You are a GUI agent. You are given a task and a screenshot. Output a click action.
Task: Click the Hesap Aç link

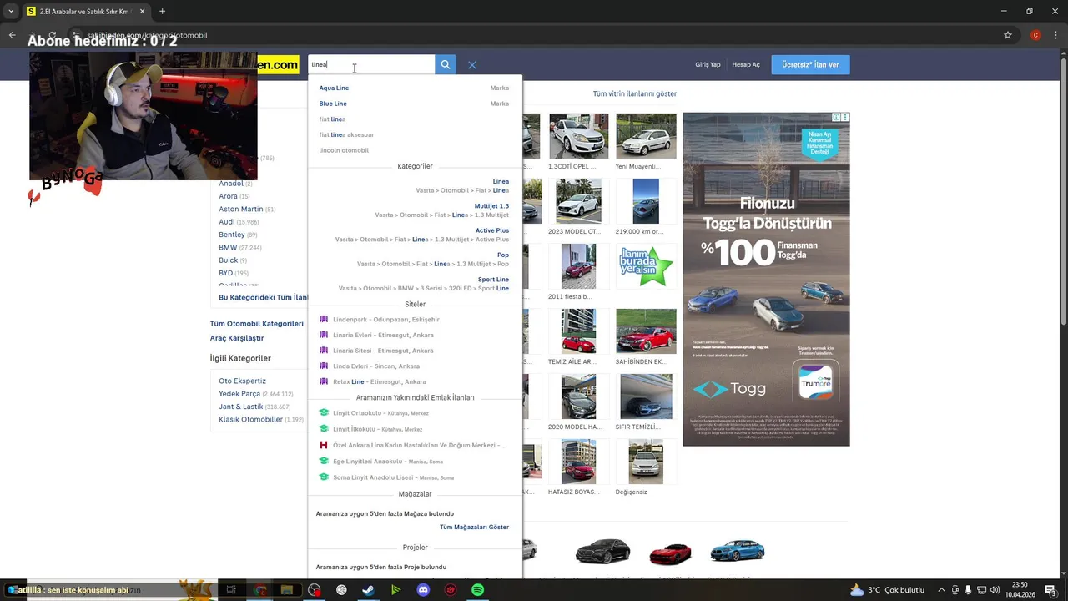(x=746, y=64)
